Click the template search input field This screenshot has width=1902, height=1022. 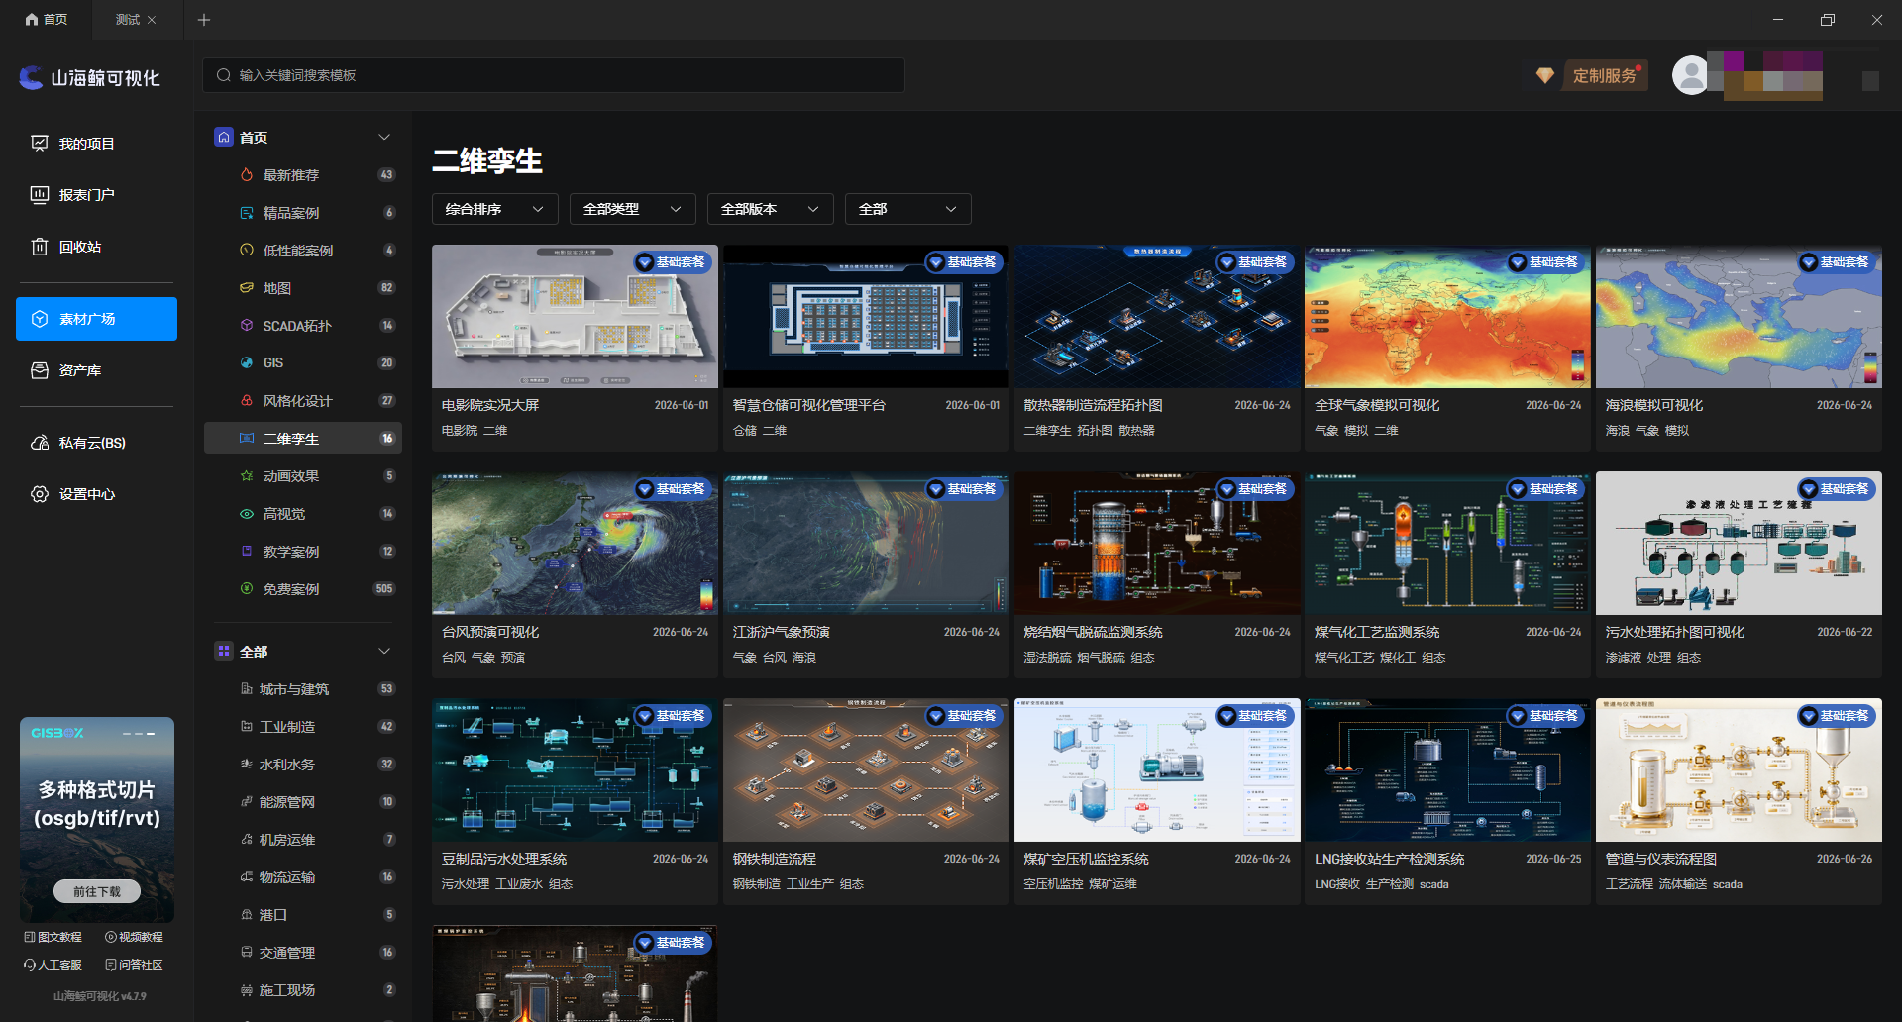click(x=554, y=75)
